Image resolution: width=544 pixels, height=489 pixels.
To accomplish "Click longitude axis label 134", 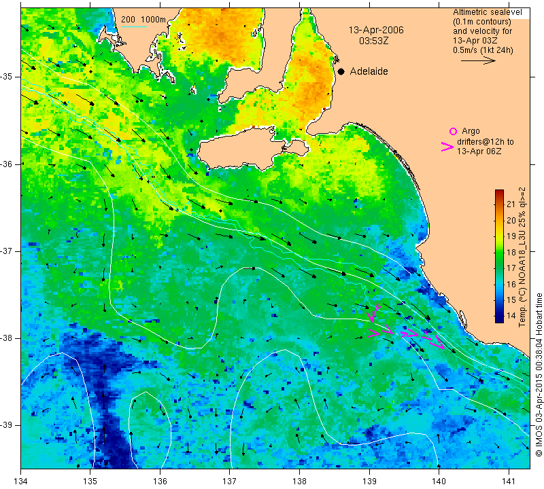I will (x=21, y=482).
